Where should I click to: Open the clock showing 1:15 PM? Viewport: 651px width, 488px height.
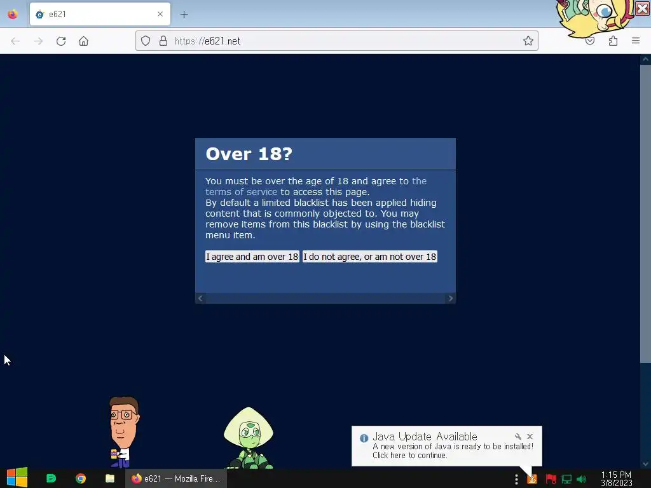click(x=617, y=478)
